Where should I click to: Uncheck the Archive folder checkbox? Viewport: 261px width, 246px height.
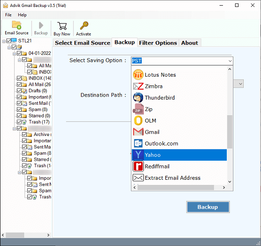pos(24,134)
